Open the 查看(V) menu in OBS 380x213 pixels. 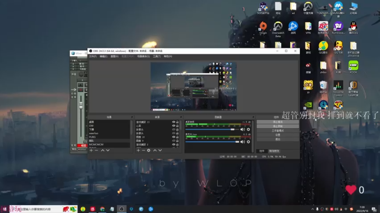point(114,56)
